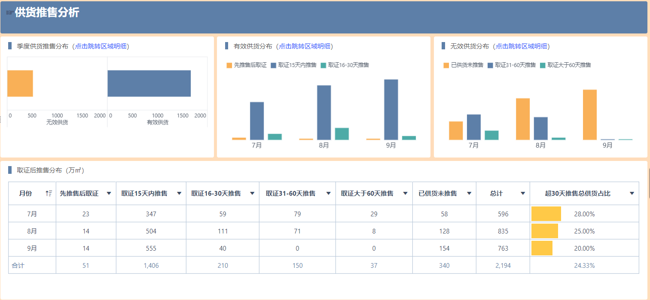This screenshot has width=650, height=300.
Task: Expand the 超30天推售总供货占比 column dropdown
Action: [632, 194]
